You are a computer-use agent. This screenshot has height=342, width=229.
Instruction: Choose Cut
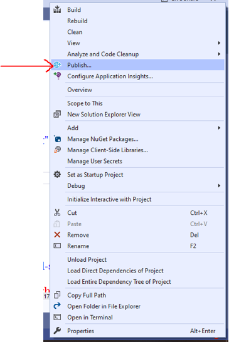(x=137, y=213)
